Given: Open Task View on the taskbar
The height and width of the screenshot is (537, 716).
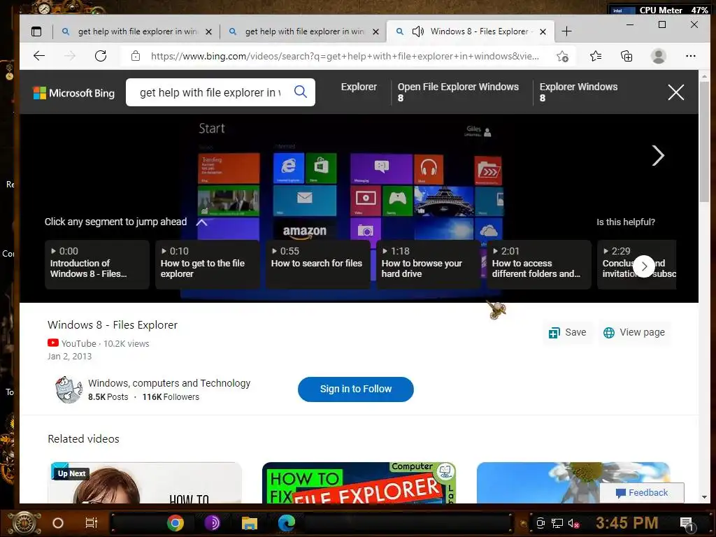Looking at the screenshot, I should (x=92, y=522).
